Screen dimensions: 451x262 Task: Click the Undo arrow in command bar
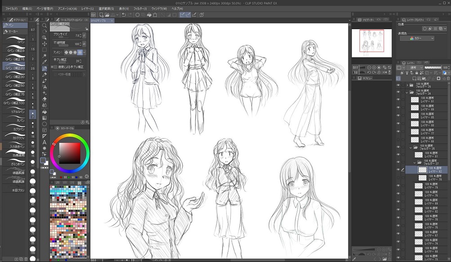[124, 15]
